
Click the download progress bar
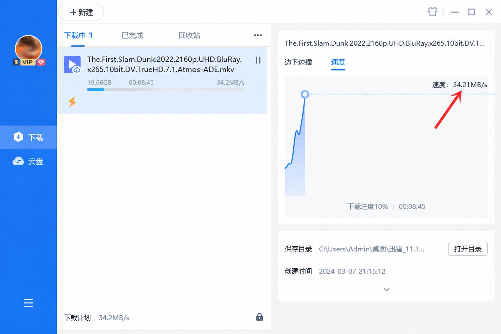pyautogui.click(x=166, y=89)
